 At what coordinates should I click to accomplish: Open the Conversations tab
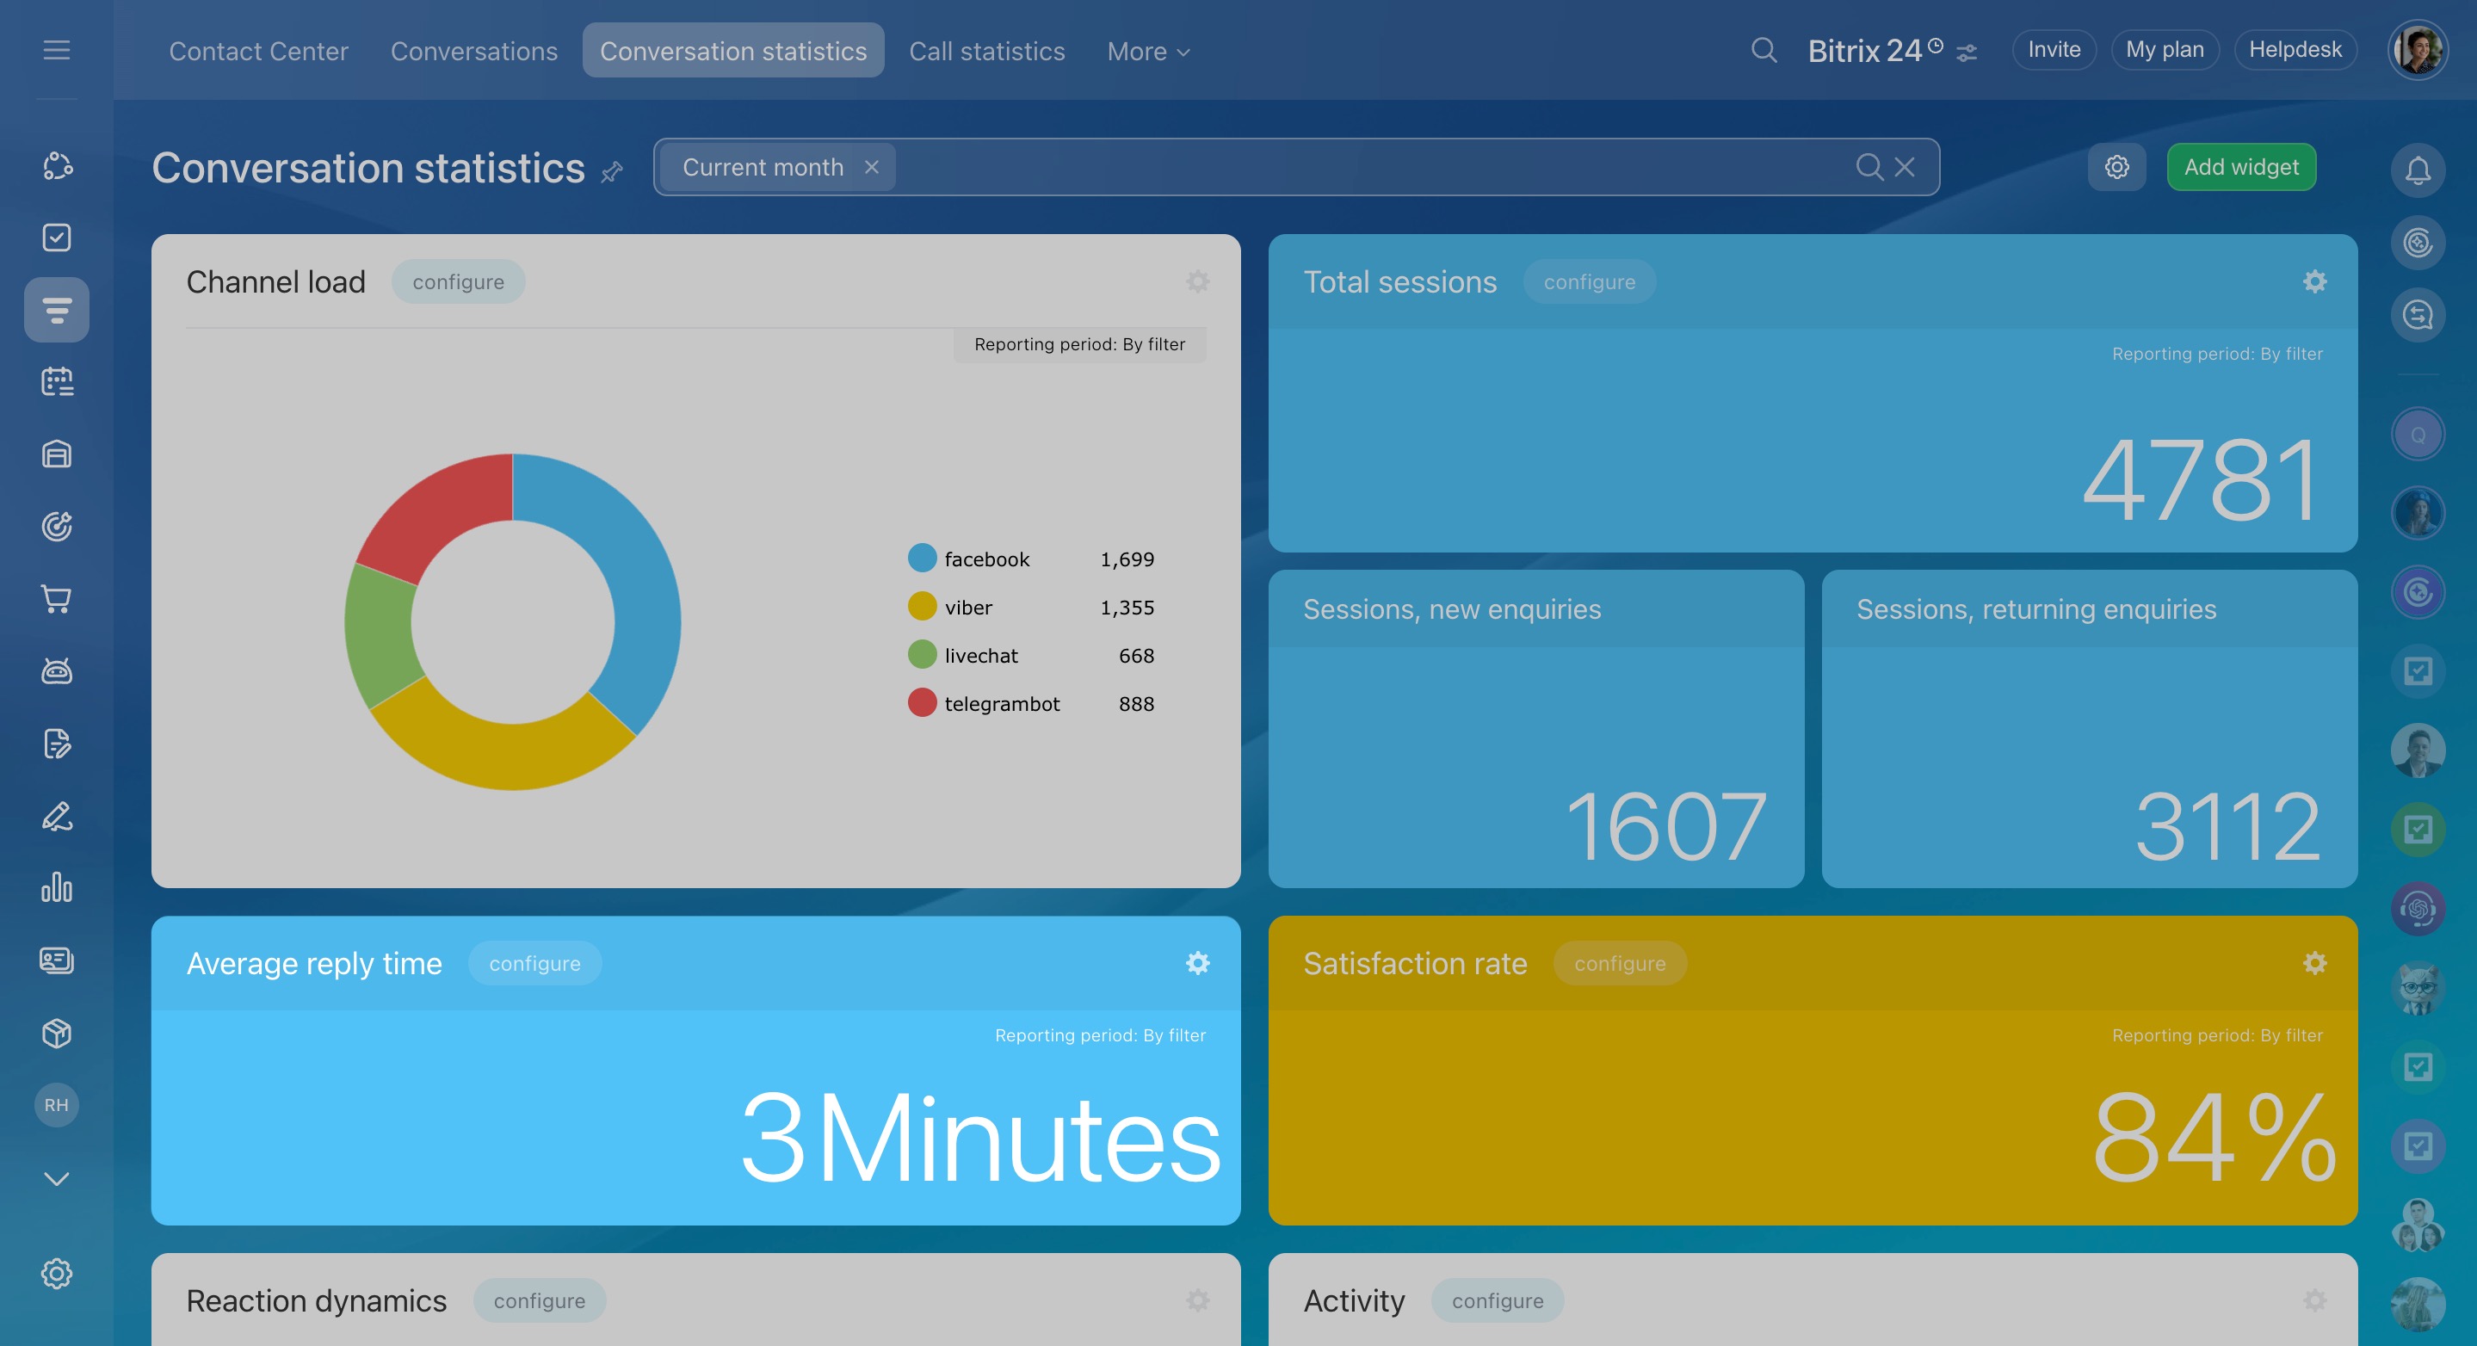[x=473, y=51]
